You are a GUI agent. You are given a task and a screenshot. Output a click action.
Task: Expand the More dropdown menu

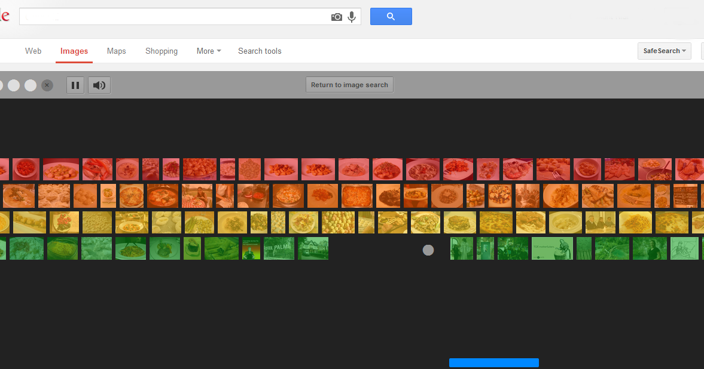[x=209, y=51]
